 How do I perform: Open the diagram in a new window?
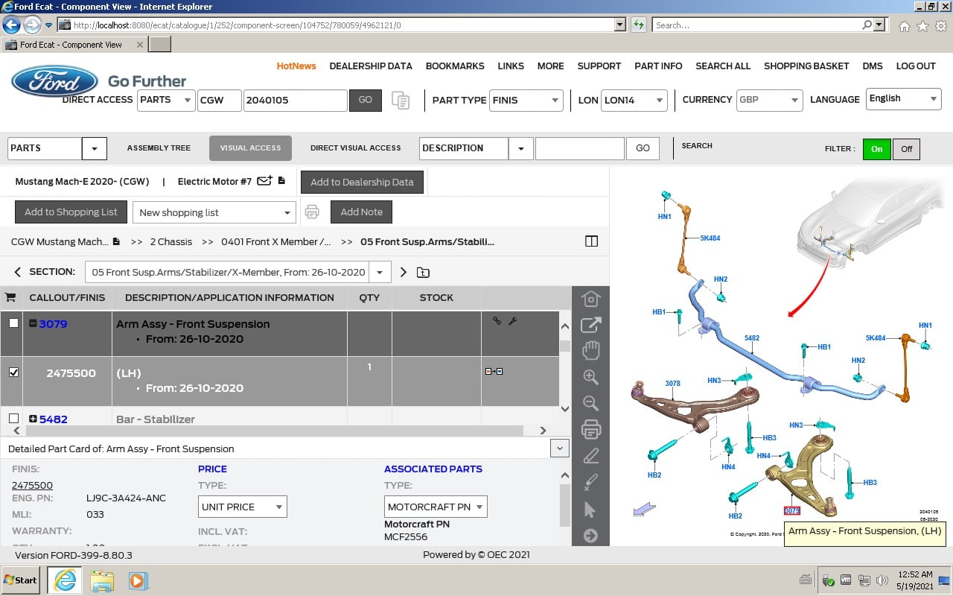(591, 325)
